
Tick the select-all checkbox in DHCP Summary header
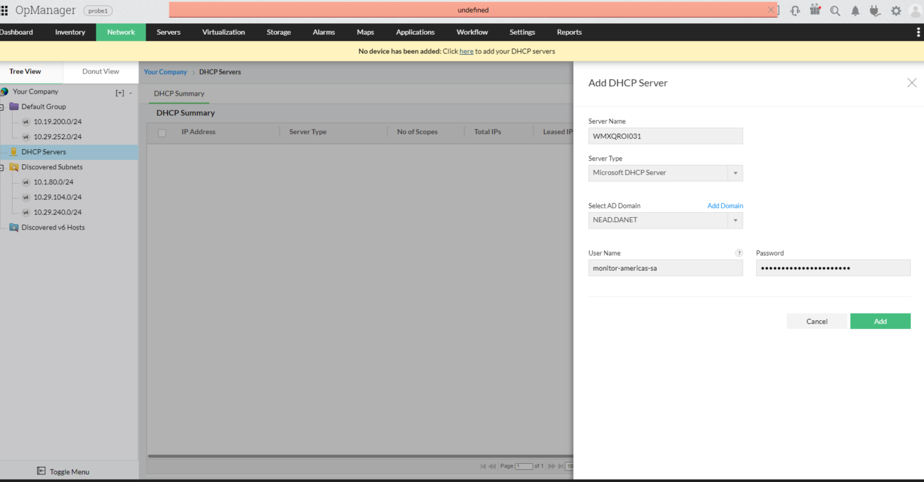coord(162,133)
